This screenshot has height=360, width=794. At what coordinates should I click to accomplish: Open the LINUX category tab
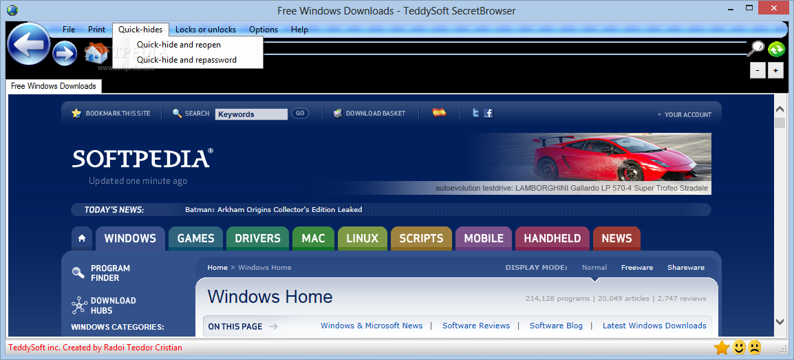coord(363,238)
